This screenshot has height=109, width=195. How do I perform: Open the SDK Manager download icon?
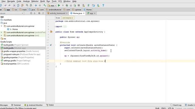(98, 5)
